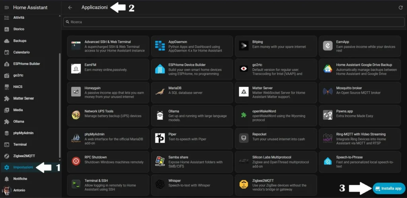
Task: Open ESPHome Builder in the sidebar
Action: (x=30, y=64)
